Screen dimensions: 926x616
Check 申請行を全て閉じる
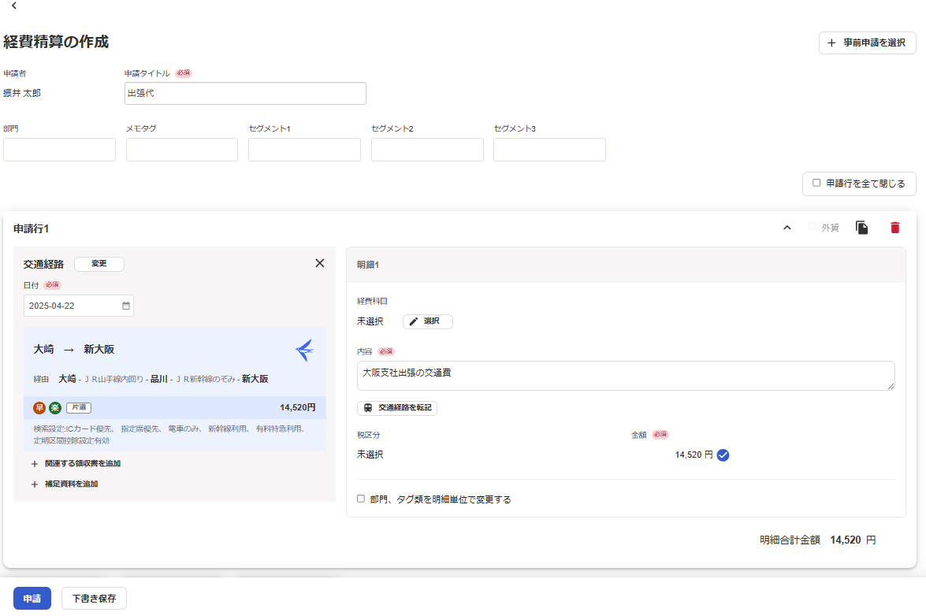816,183
